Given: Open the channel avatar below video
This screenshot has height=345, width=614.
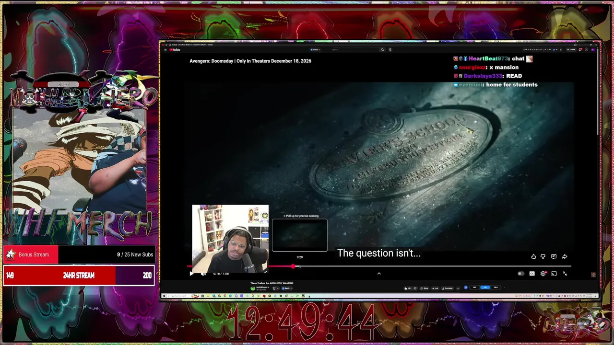Looking at the screenshot, I should click(x=253, y=288).
